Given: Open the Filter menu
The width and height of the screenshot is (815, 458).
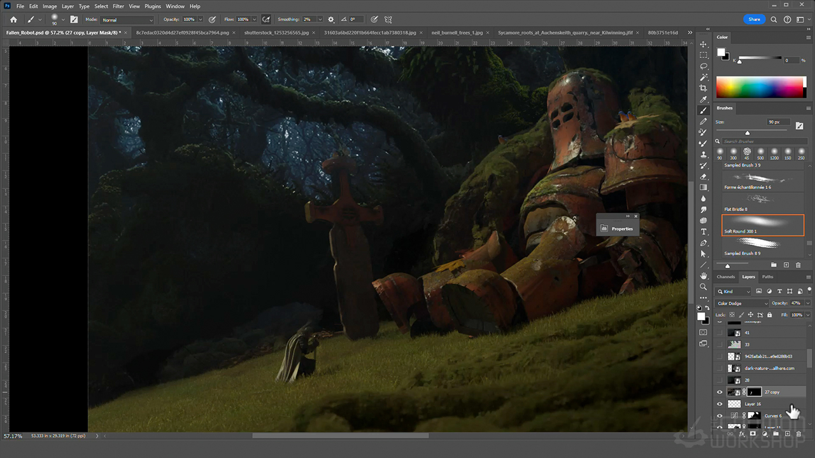Looking at the screenshot, I should click(x=118, y=6).
